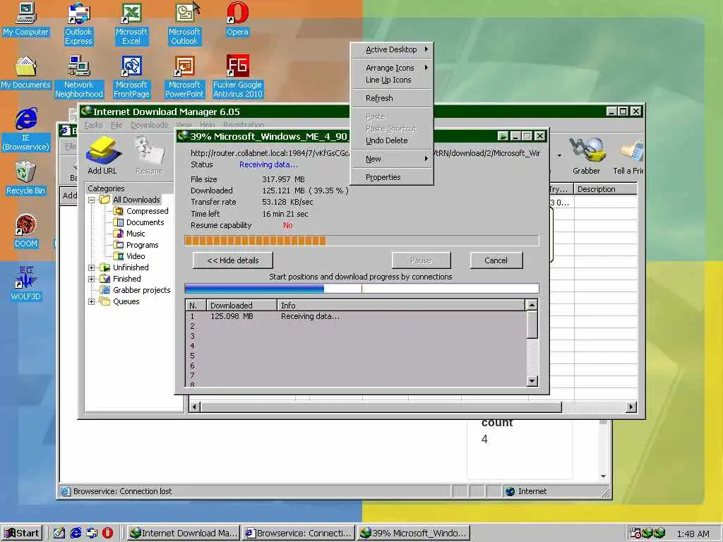Open My Documents folder icon

[x=26, y=73]
